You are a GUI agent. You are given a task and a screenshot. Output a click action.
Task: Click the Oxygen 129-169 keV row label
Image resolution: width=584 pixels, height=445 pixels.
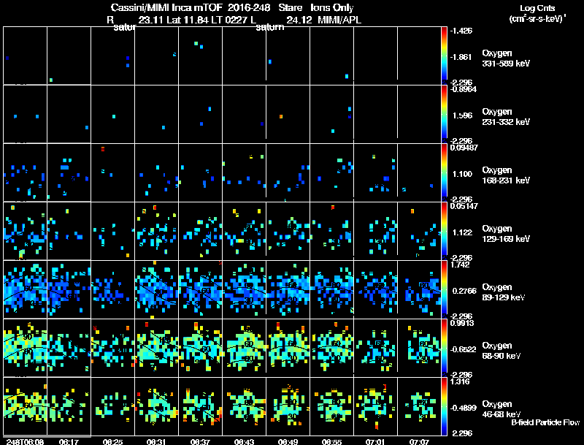coord(506,234)
